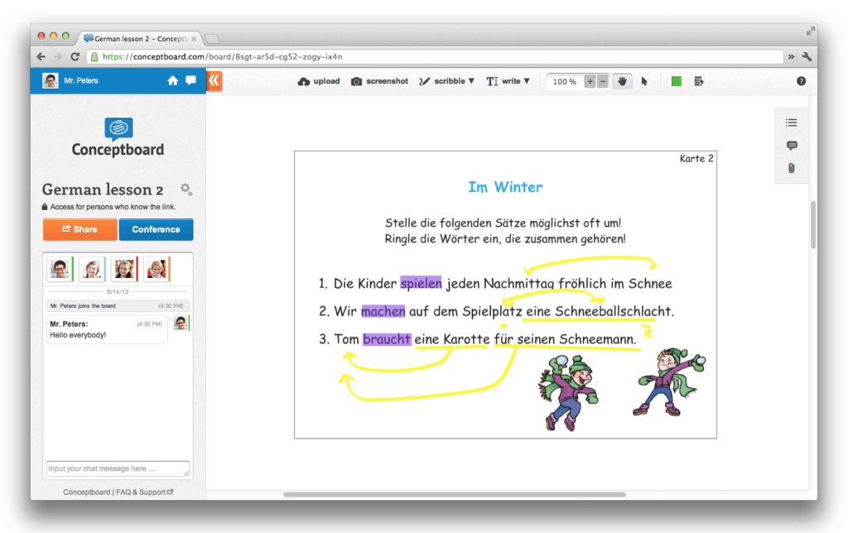Click the Conceptboard logo in sidebar

118,137
